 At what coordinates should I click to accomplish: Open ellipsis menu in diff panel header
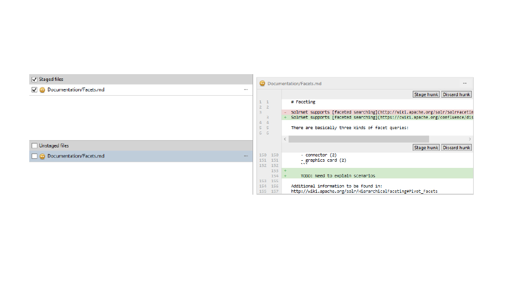(x=465, y=83)
